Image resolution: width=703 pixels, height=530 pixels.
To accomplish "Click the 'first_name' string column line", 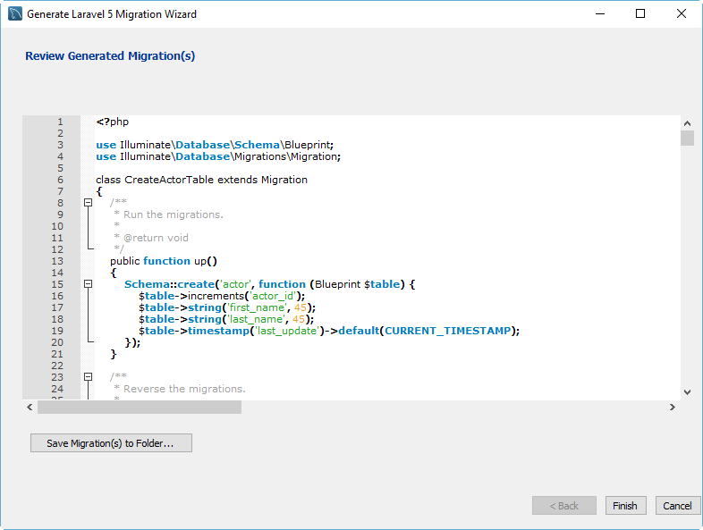I will click(x=227, y=307).
